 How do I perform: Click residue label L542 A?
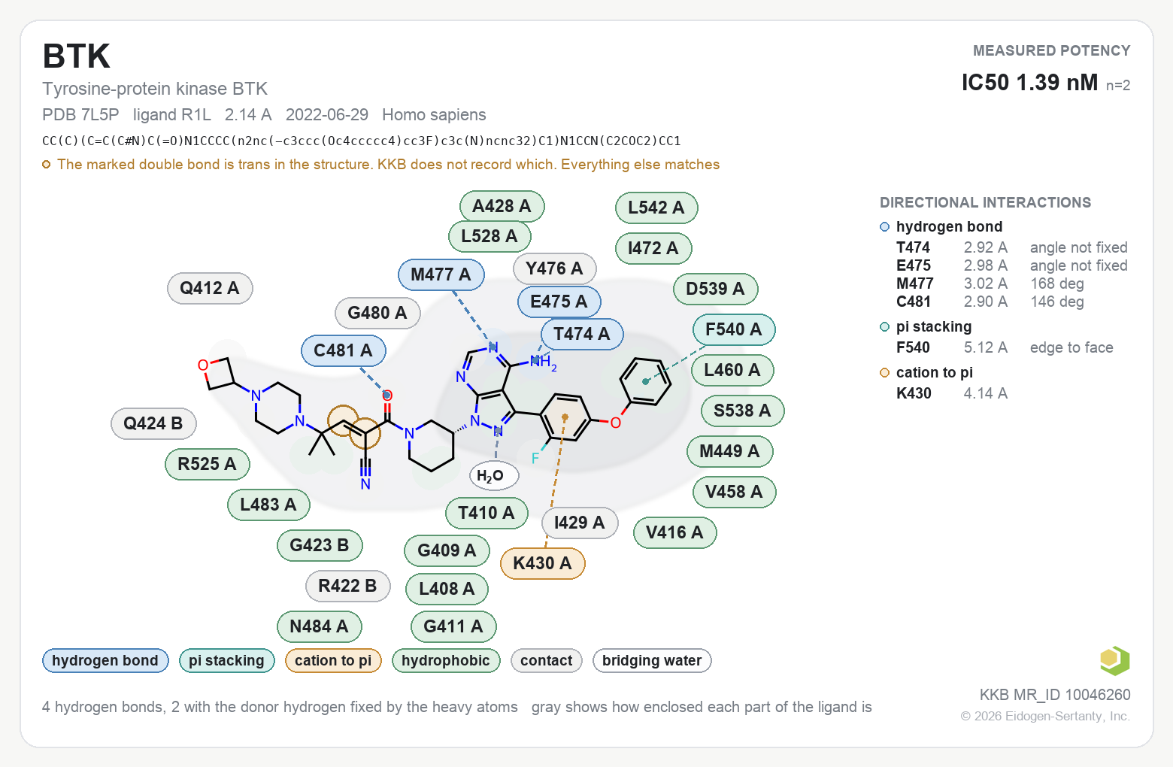[656, 208]
